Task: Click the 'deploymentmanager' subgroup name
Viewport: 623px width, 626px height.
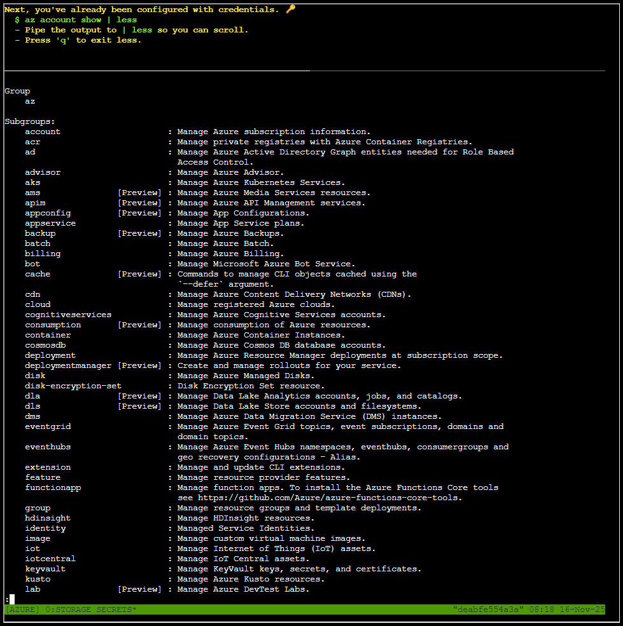Action: [x=68, y=365]
